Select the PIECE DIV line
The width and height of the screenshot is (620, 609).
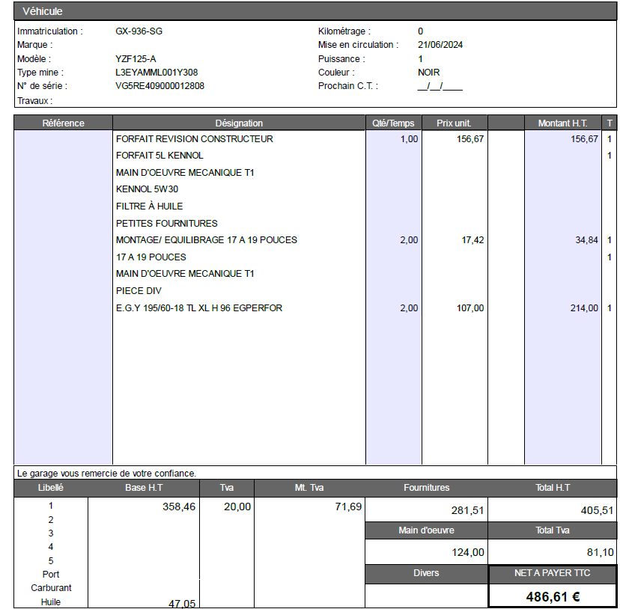pyautogui.click(x=139, y=291)
